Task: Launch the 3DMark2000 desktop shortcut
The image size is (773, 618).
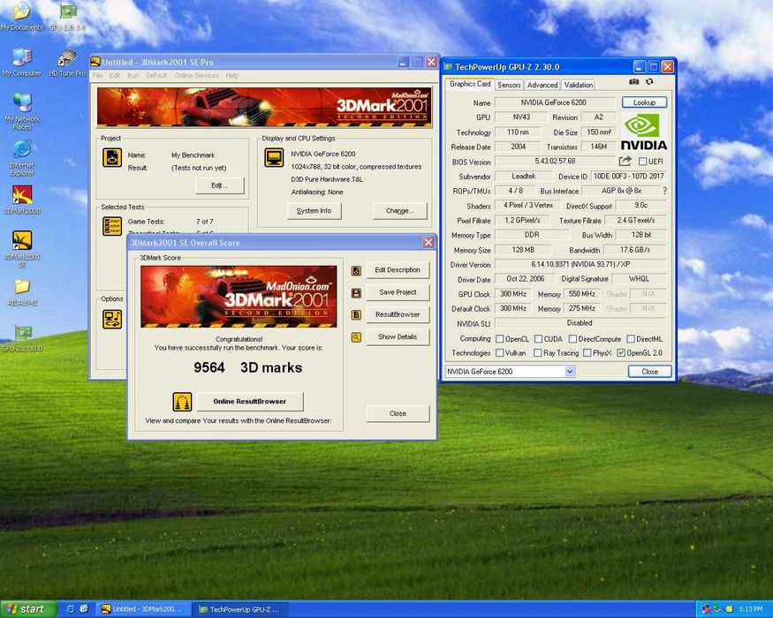Action: tap(22, 200)
